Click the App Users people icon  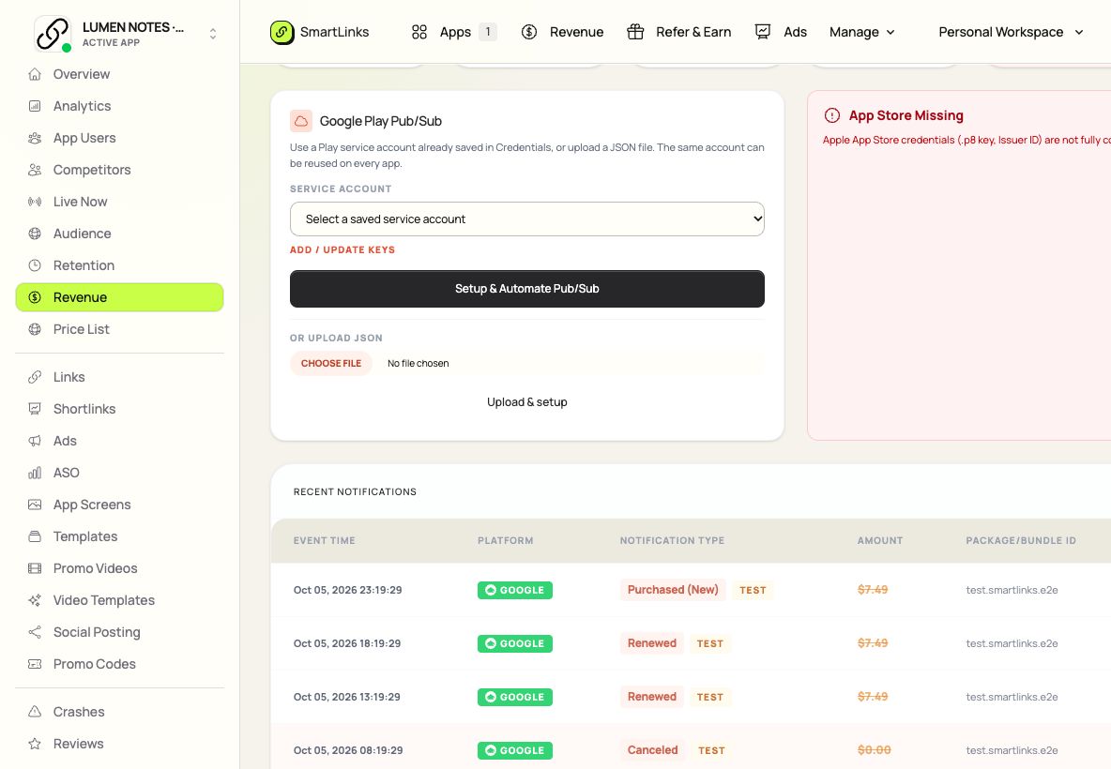click(x=35, y=138)
